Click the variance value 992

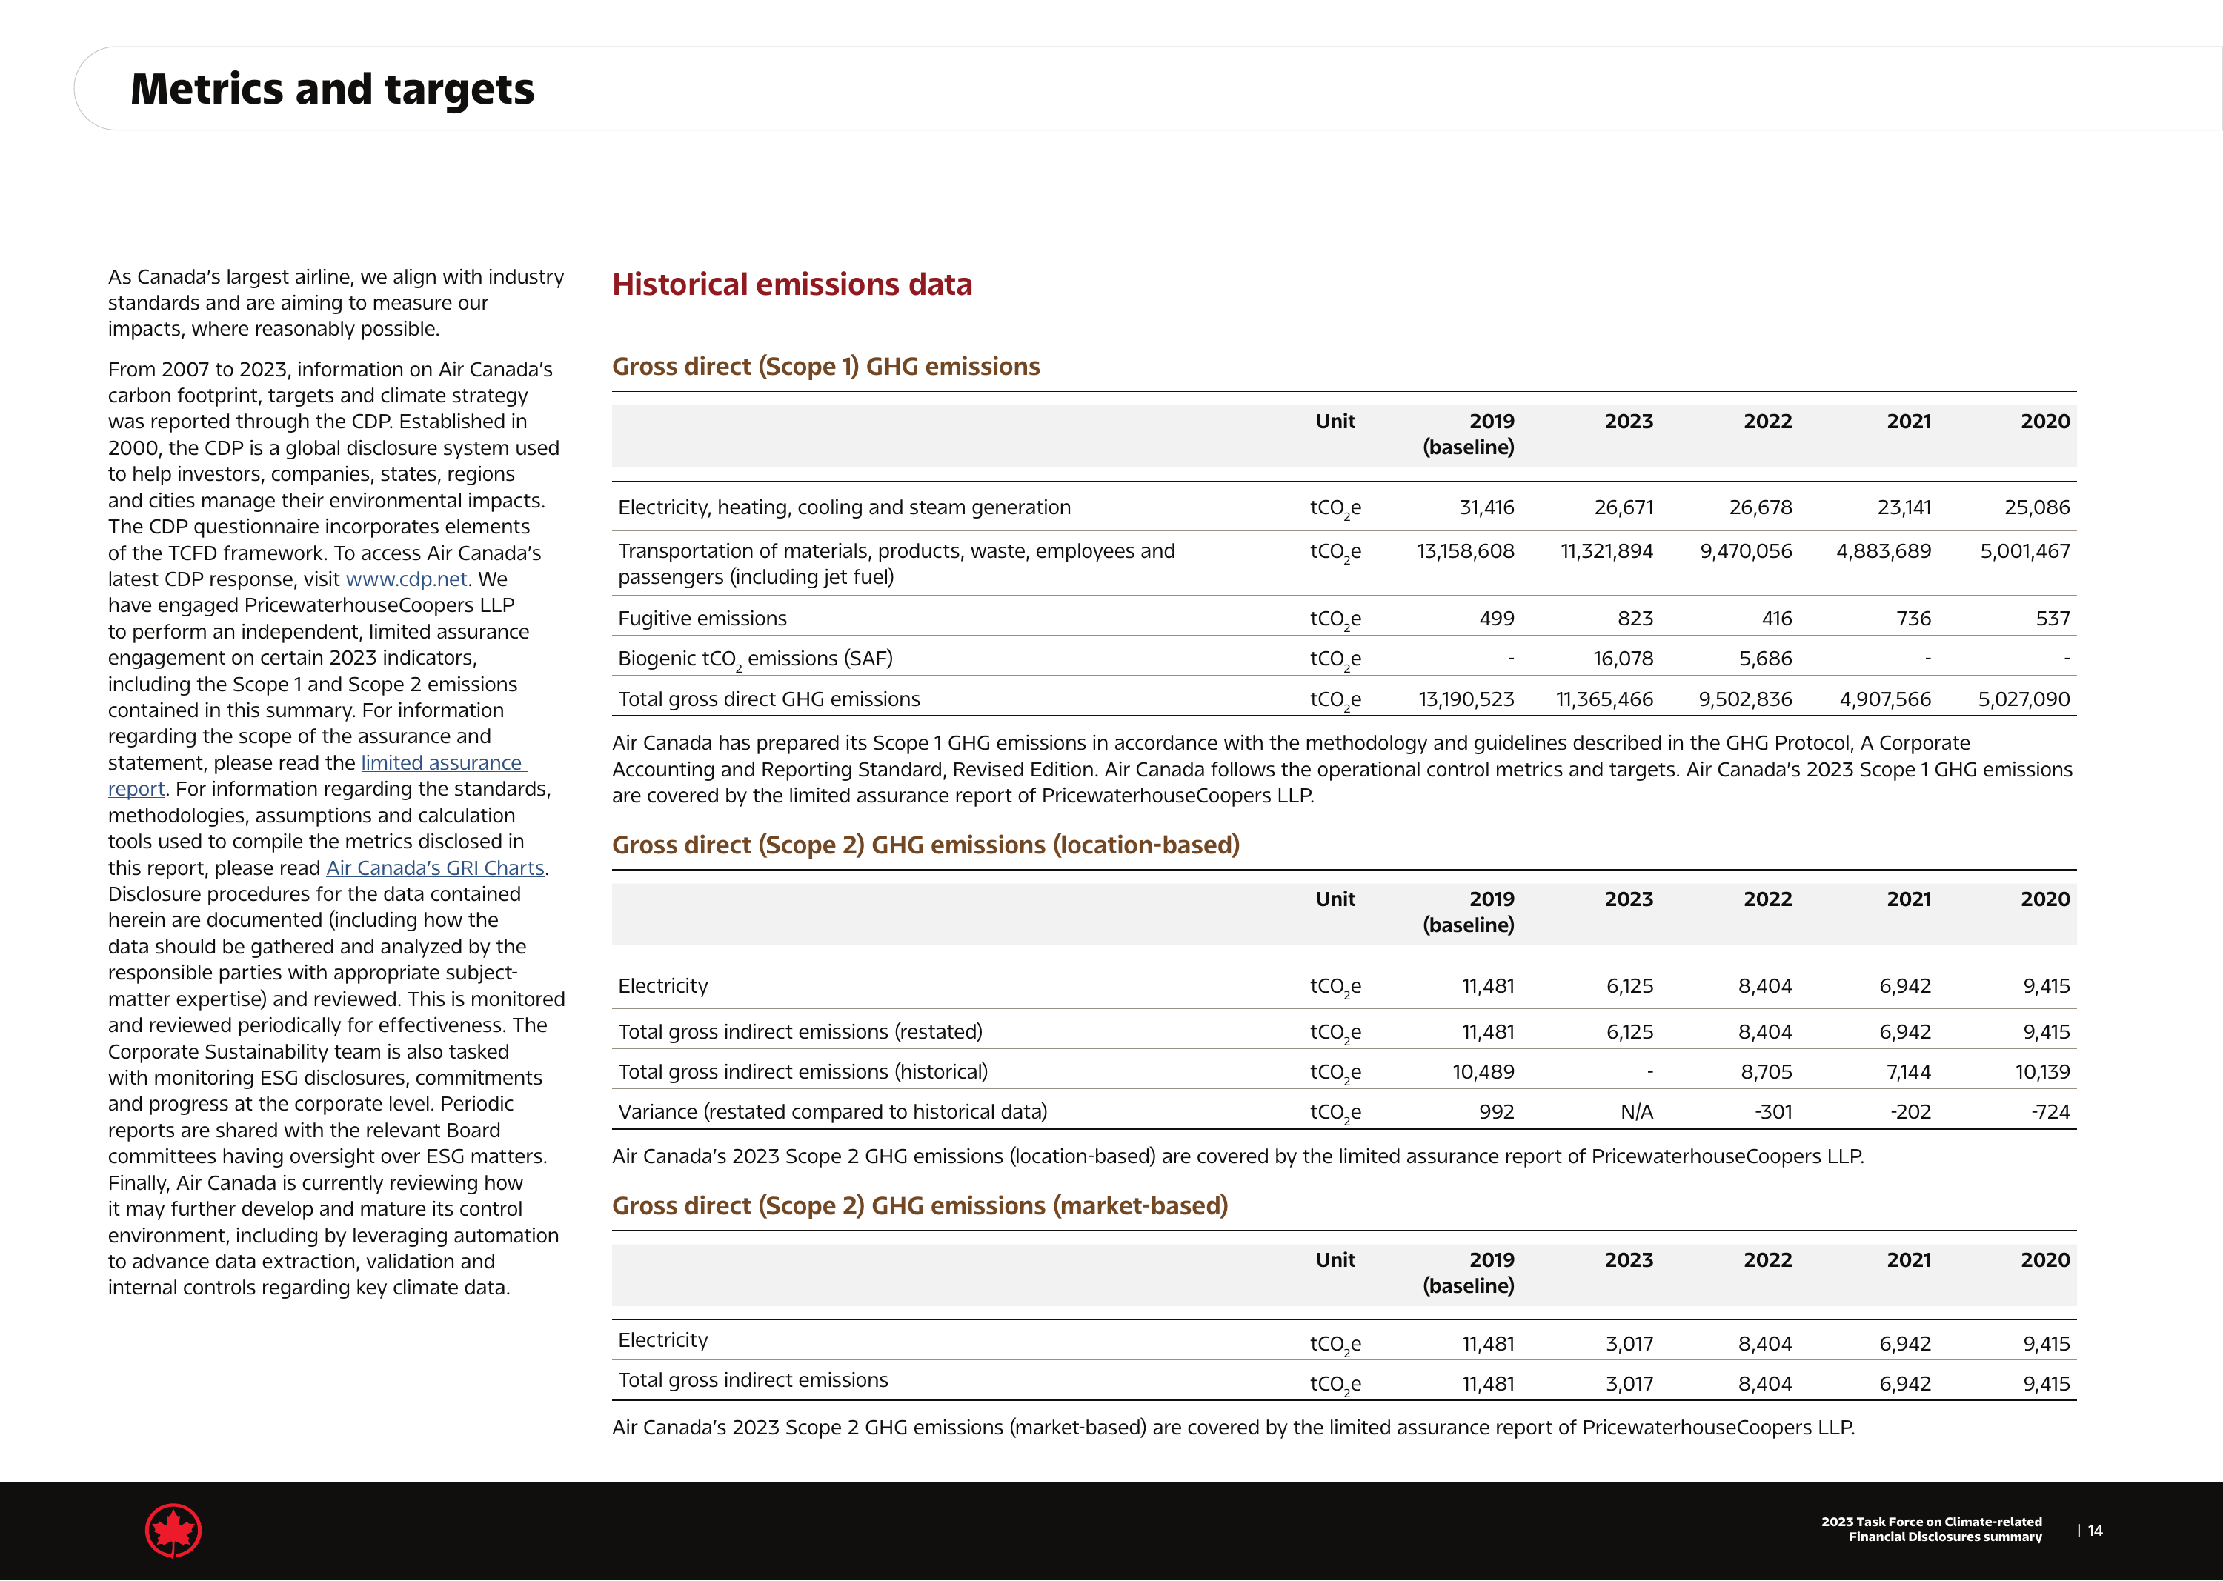click(x=1497, y=1112)
